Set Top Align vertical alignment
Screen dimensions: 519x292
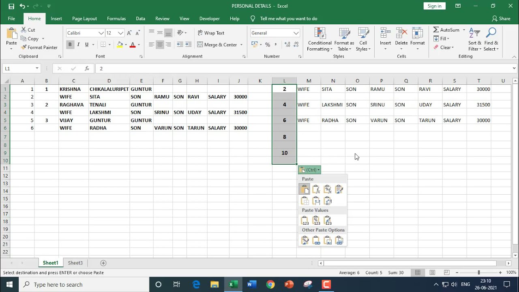tap(151, 33)
